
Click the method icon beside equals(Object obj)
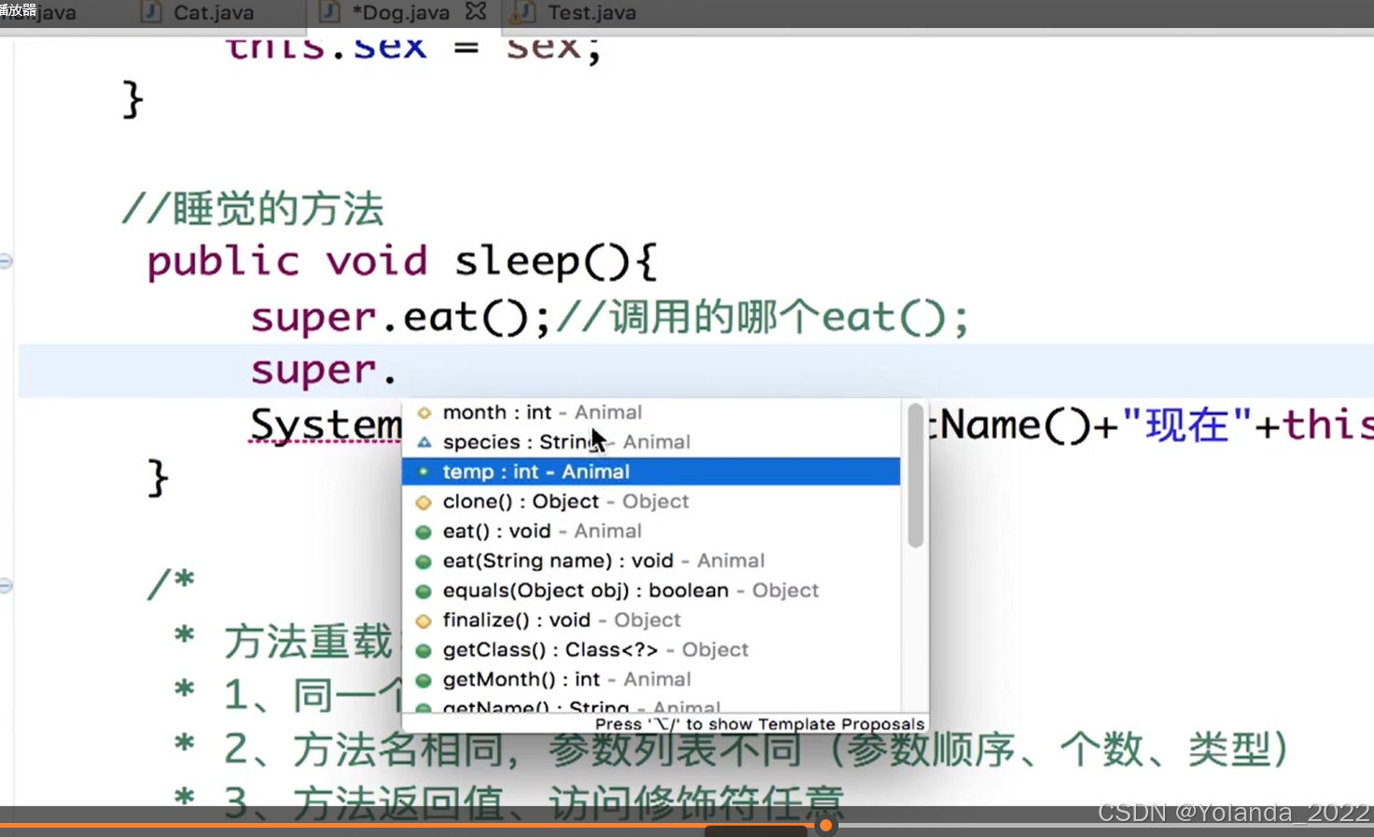(424, 590)
